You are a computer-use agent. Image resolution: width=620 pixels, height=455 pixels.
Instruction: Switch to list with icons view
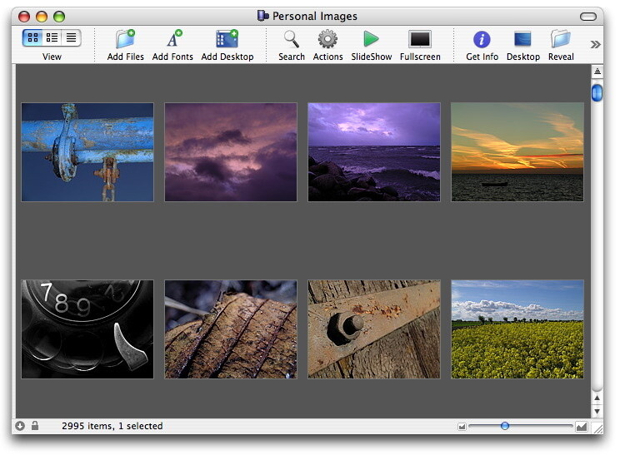tap(52, 38)
